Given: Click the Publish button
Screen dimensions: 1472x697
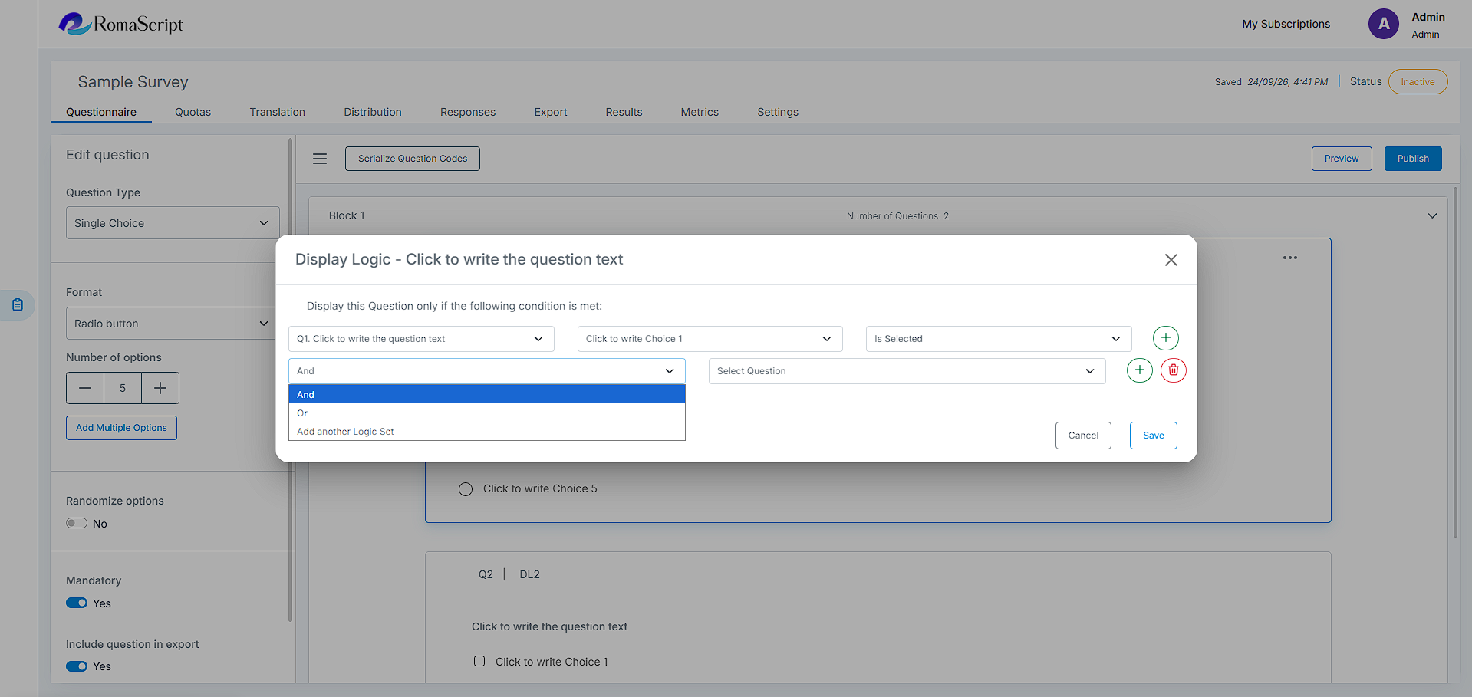Looking at the screenshot, I should (x=1413, y=159).
